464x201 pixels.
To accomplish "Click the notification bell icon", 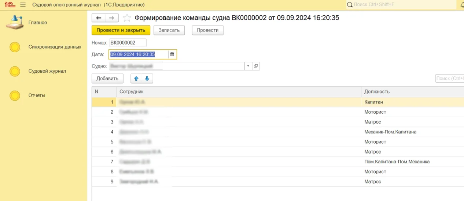I will tap(461, 5).
